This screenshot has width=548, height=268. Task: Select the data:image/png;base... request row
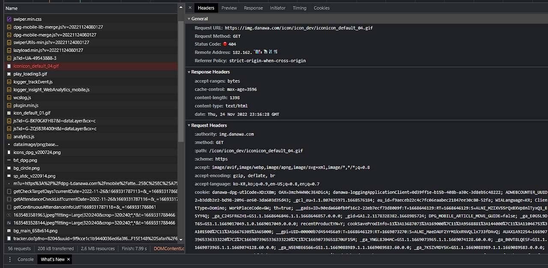90,144
